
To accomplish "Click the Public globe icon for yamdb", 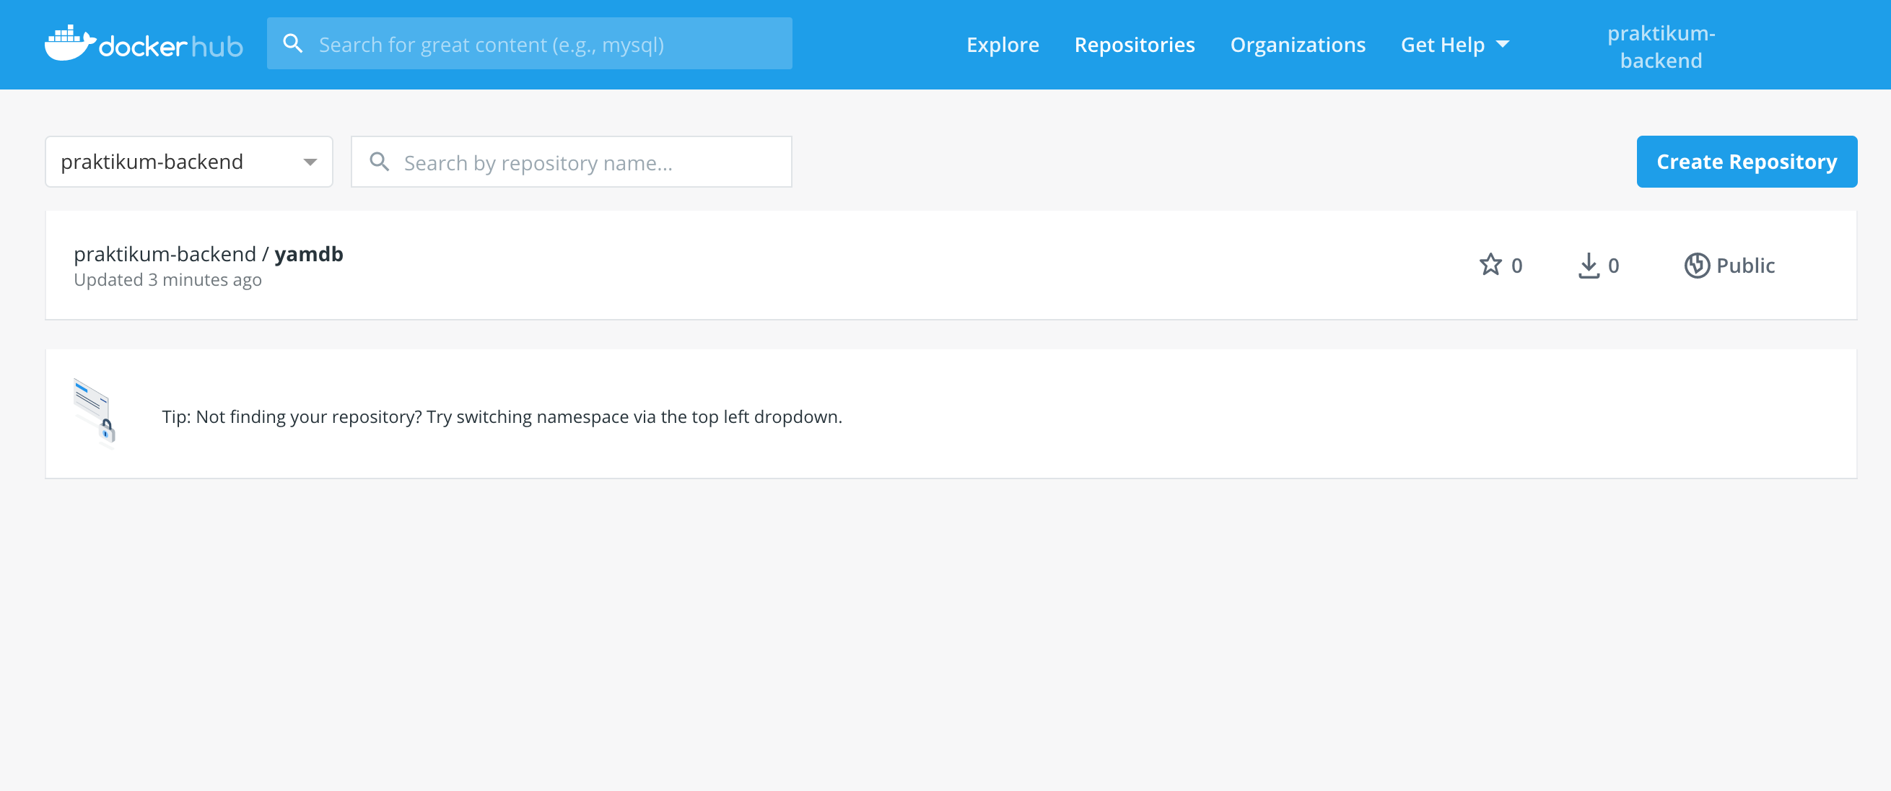I will tap(1696, 265).
